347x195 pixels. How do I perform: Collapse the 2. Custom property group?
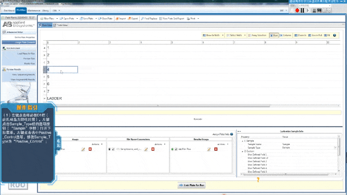(242, 152)
